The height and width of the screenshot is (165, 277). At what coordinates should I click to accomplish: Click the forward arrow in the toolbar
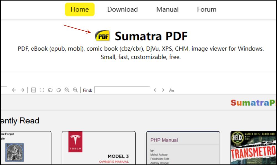tap(22, 90)
